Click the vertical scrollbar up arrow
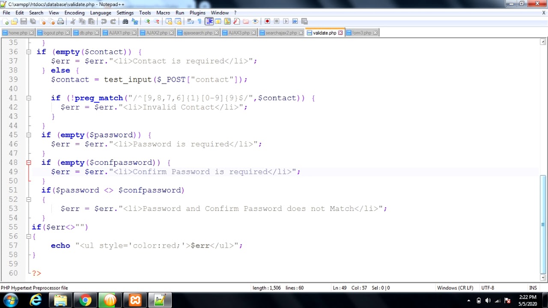 pos(543,42)
